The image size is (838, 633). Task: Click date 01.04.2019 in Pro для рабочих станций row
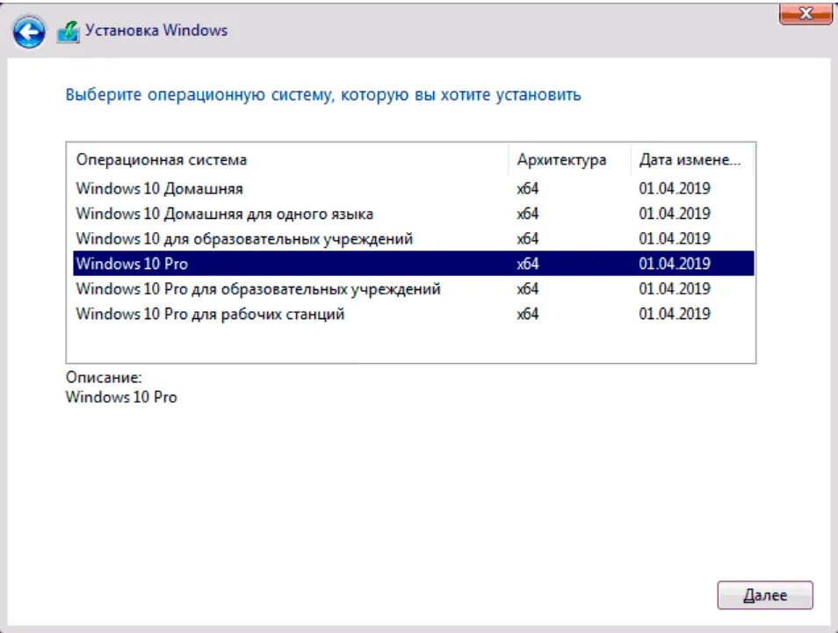tap(675, 314)
